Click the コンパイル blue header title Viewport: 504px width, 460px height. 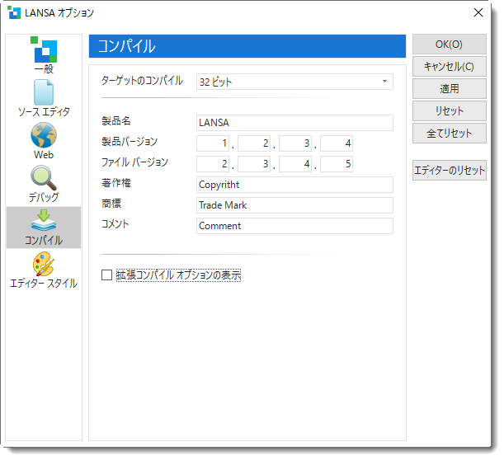point(127,46)
